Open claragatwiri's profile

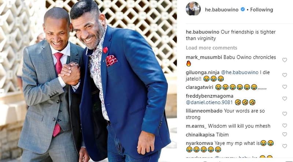(x=199, y=87)
